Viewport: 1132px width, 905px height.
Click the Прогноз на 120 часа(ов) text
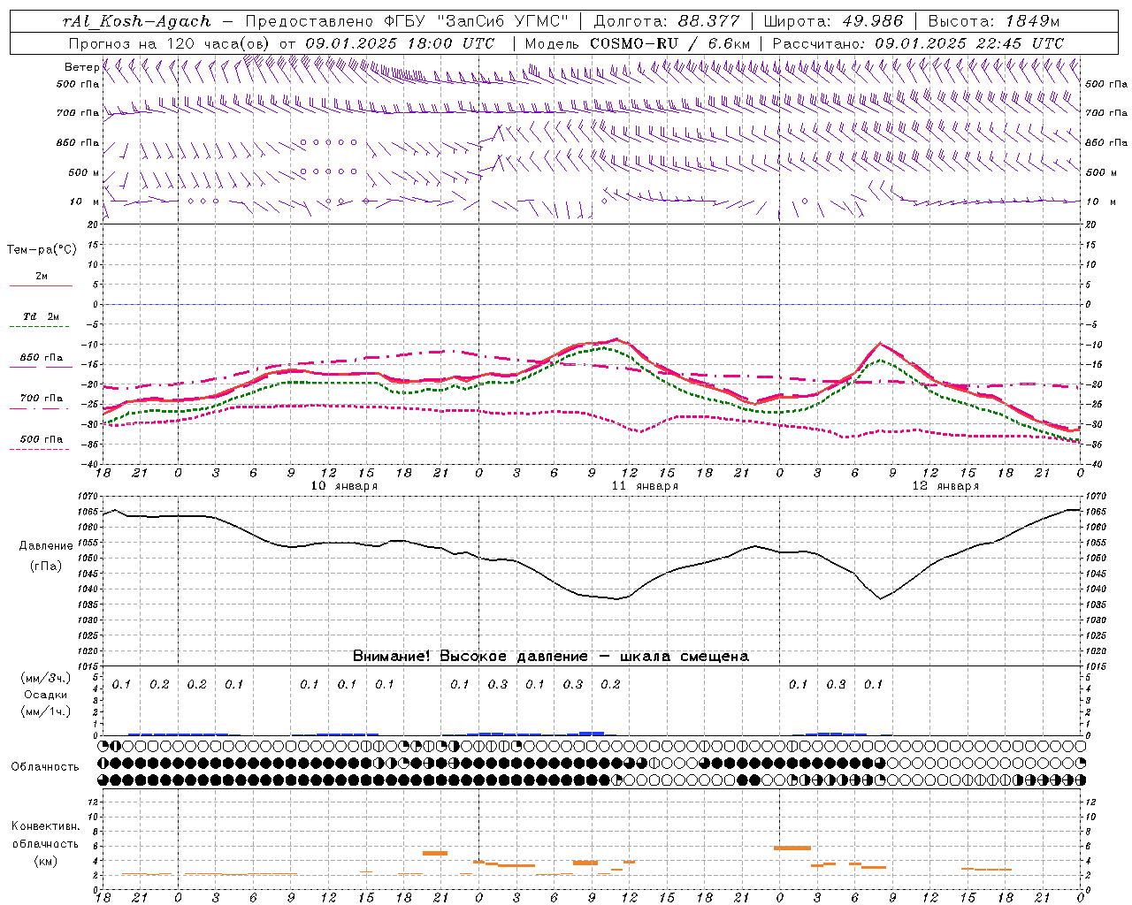tap(171, 42)
